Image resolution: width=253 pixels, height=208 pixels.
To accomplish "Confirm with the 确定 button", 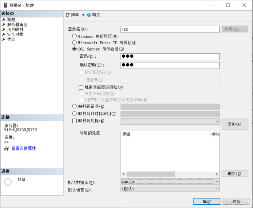I will click(207, 201).
